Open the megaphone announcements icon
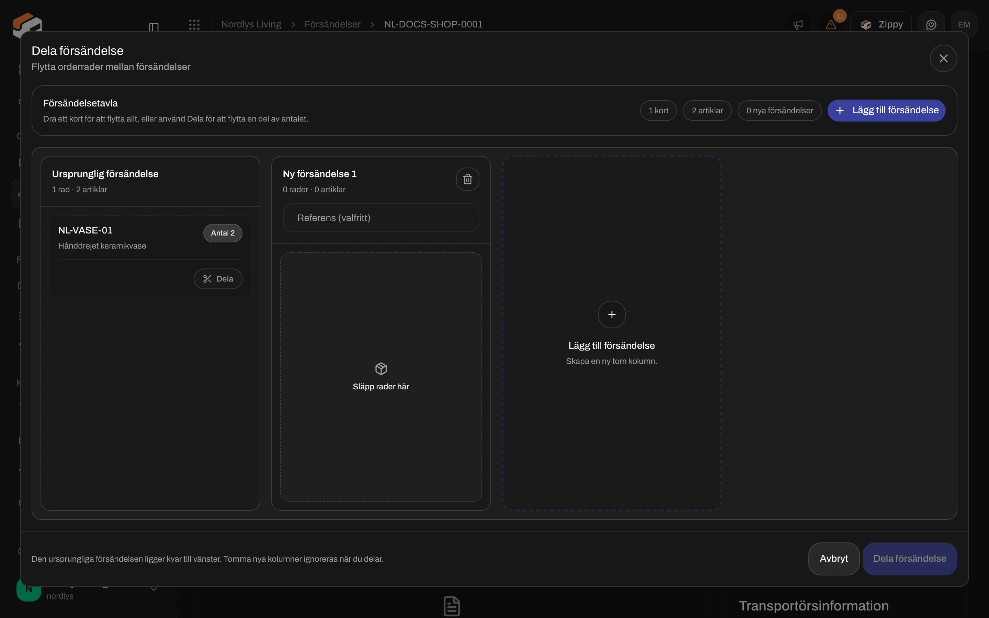 pos(798,24)
